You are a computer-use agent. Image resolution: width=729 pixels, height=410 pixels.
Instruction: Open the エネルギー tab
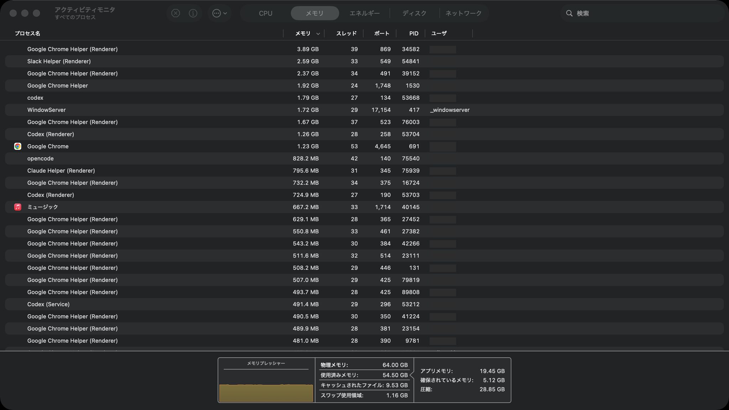[364, 13]
